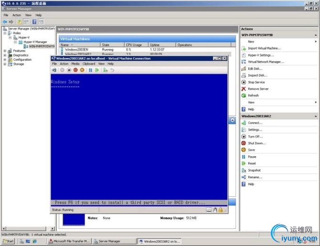Screen dimensions: 320x246
Task: Click the Snapshot icon in VM Connection toolbar
Action: point(105,70)
